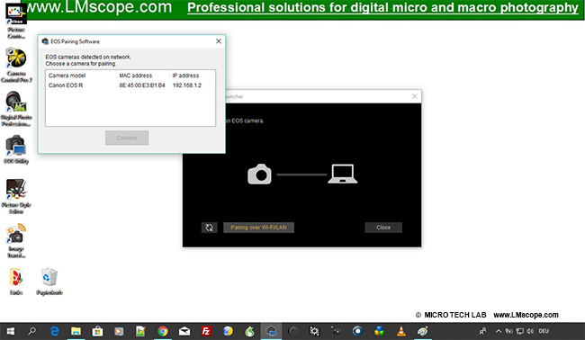Screen dimensions: 585x340
Task: Switch to active EOS Utility taskbar icon
Action: coord(271,331)
